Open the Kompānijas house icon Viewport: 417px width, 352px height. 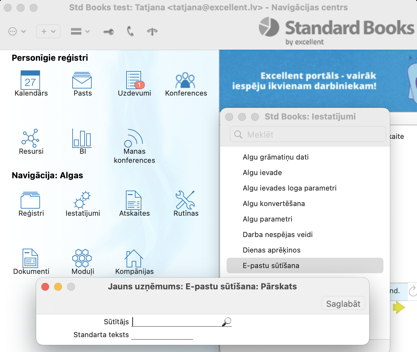(x=134, y=258)
